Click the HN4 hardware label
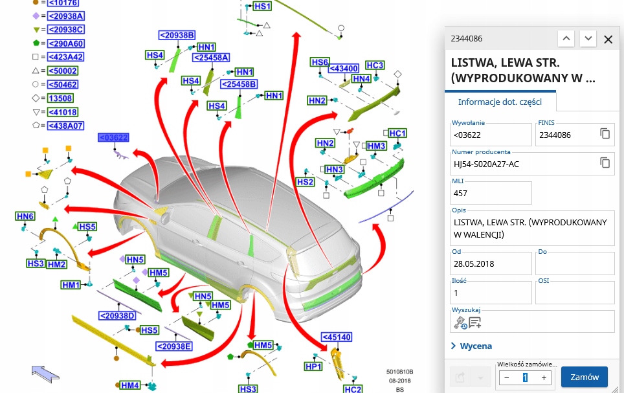The width and height of the screenshot is (624, 393). click(x=361, y=78)
